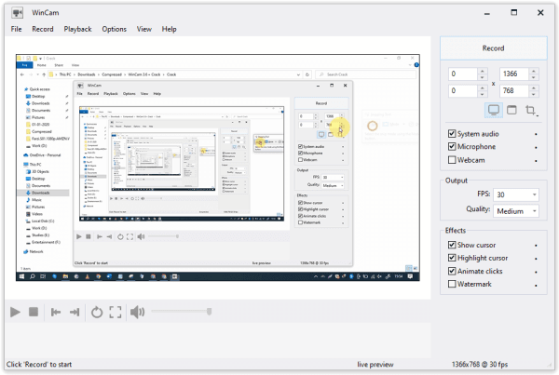Increase the lower Y offset value
The height and width of the screenshot is (375, 559).
coord(482,87)
